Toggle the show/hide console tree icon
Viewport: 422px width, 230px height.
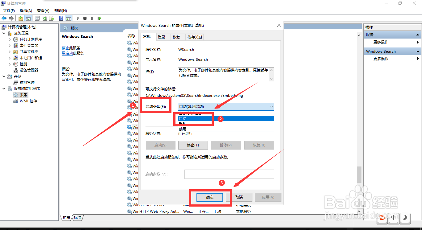point(28,18)
